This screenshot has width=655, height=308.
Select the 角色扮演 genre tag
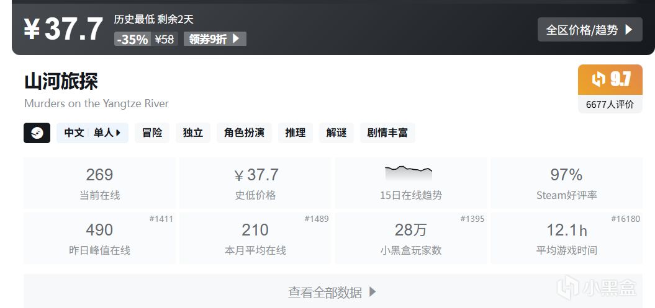tap(244, 133)
